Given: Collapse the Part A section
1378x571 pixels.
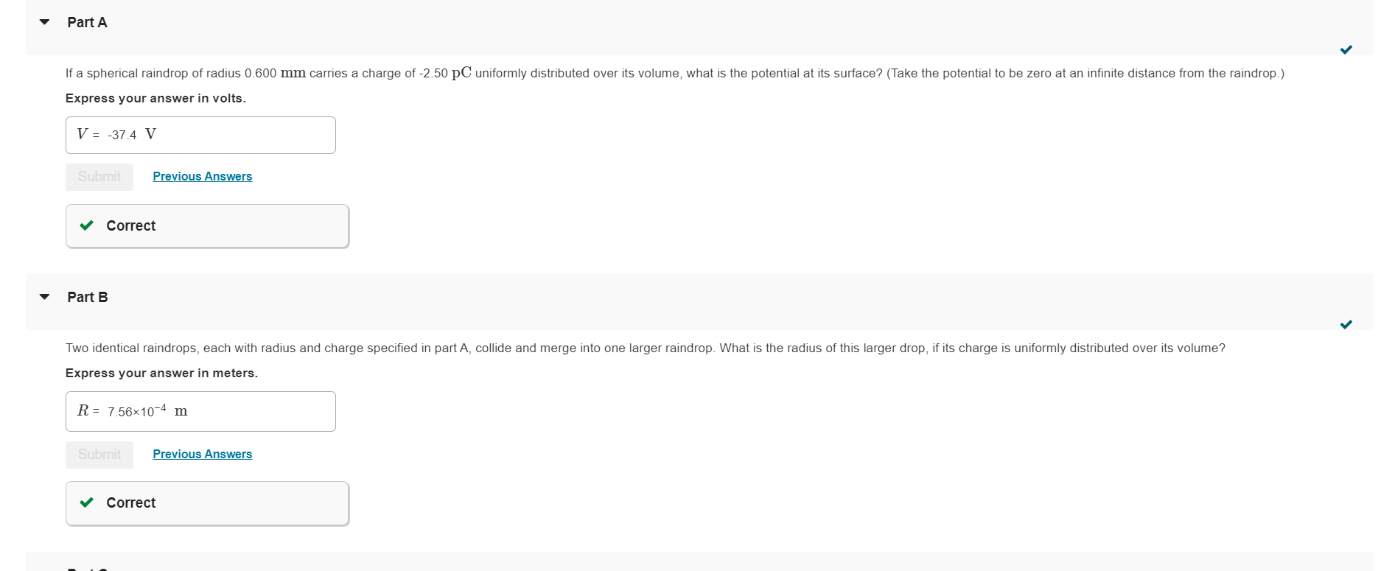Looking at the screenshot, I should coord(44,22).
